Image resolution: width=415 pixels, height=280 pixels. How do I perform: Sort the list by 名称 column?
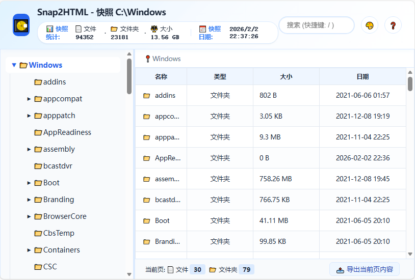click(x=161, y=76)
